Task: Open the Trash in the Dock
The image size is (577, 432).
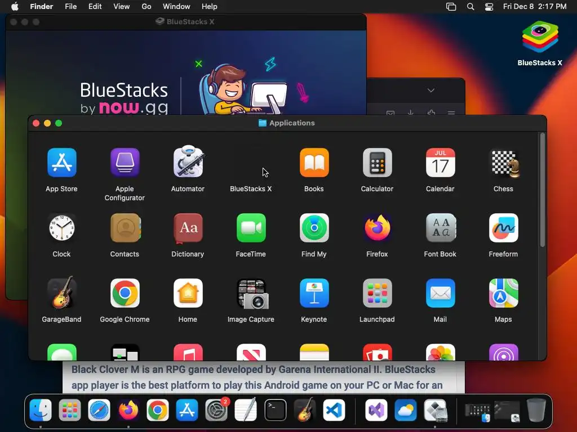Action: point(536,409)
